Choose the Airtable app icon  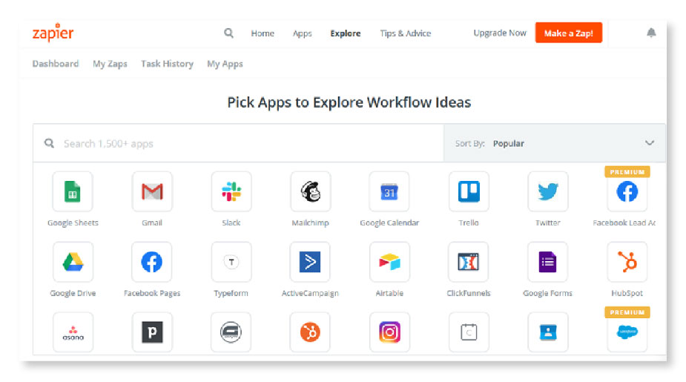(x=389, y=262)
